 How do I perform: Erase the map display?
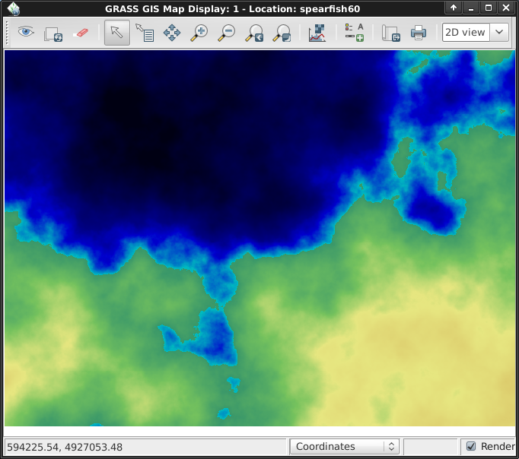(81, 33)
